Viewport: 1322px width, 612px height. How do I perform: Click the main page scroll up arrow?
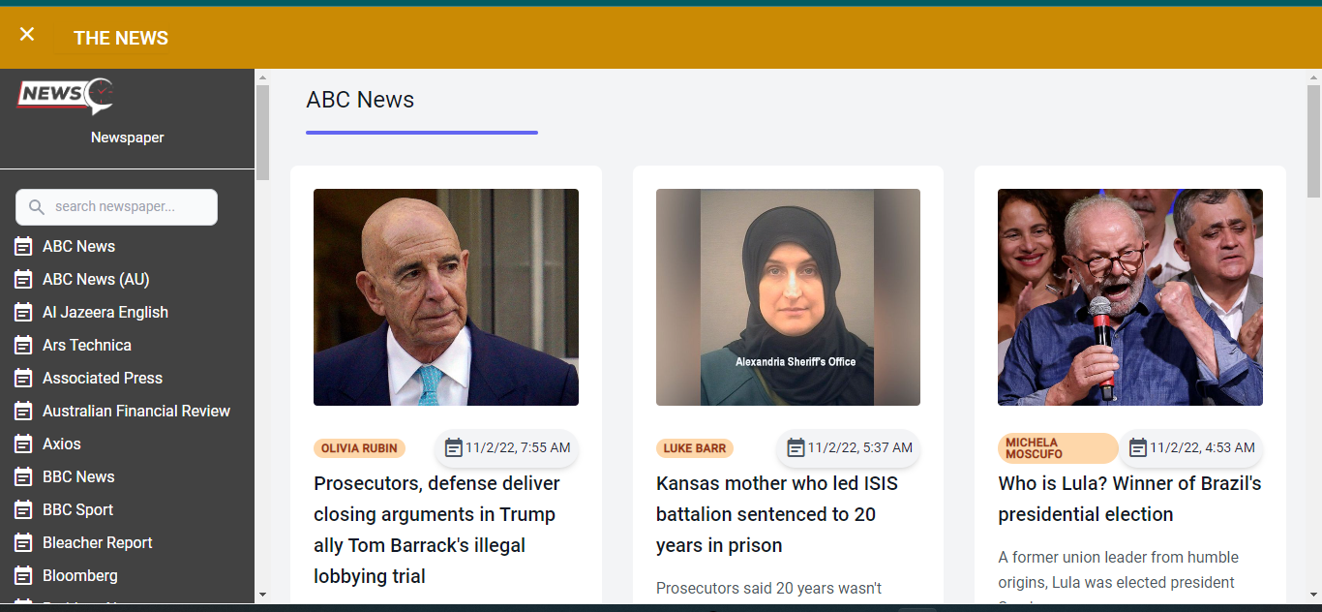pos(1313,76)
